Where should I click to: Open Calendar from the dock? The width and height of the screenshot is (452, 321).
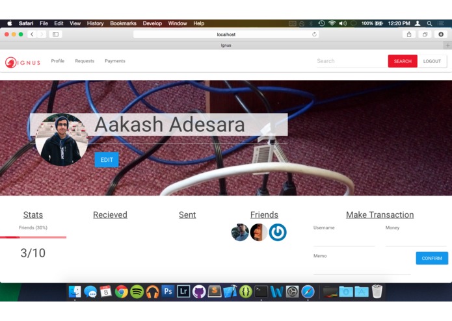tap(106, 292)
